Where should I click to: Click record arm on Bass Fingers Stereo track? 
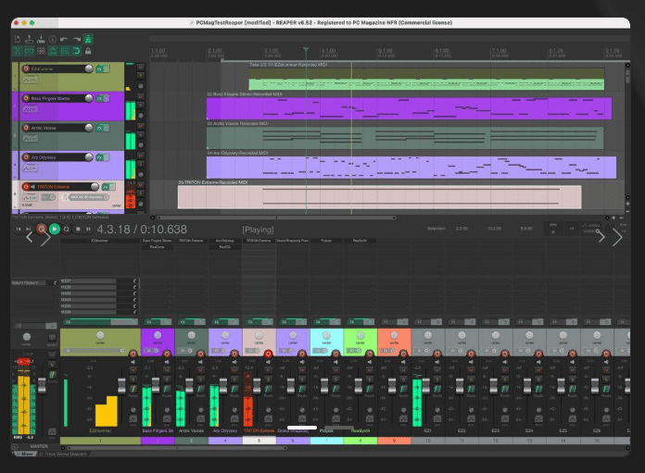pos(26,98)
